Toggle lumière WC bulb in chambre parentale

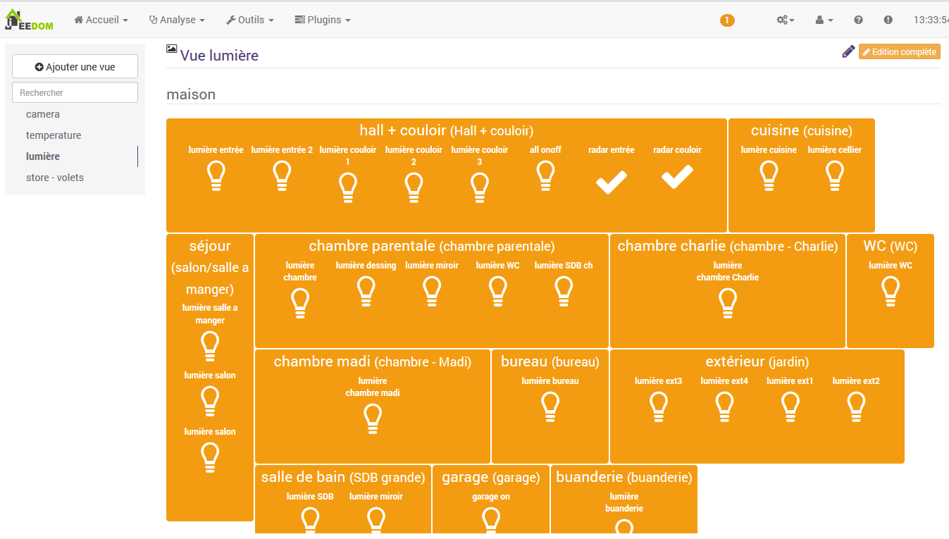point(497,291)
